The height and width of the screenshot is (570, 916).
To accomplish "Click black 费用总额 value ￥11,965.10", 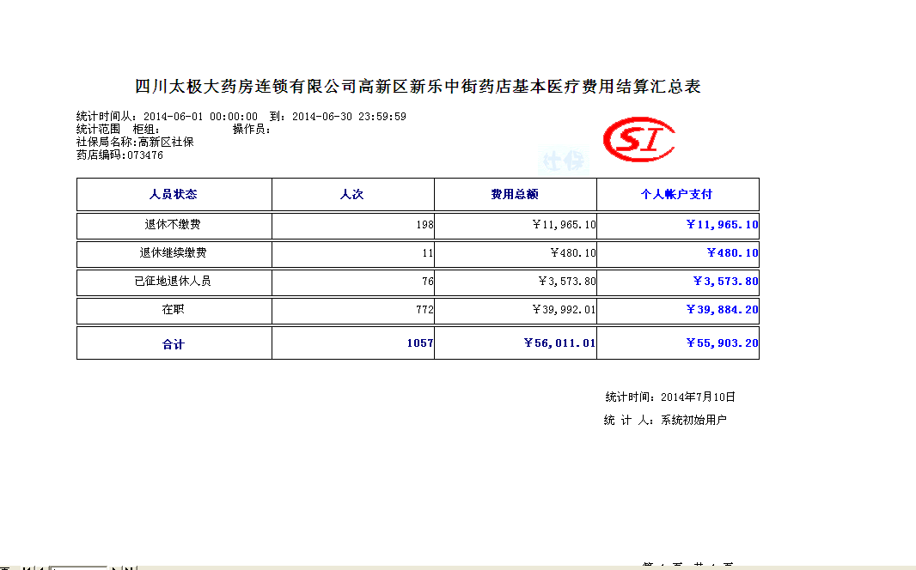I will point(564,225).
